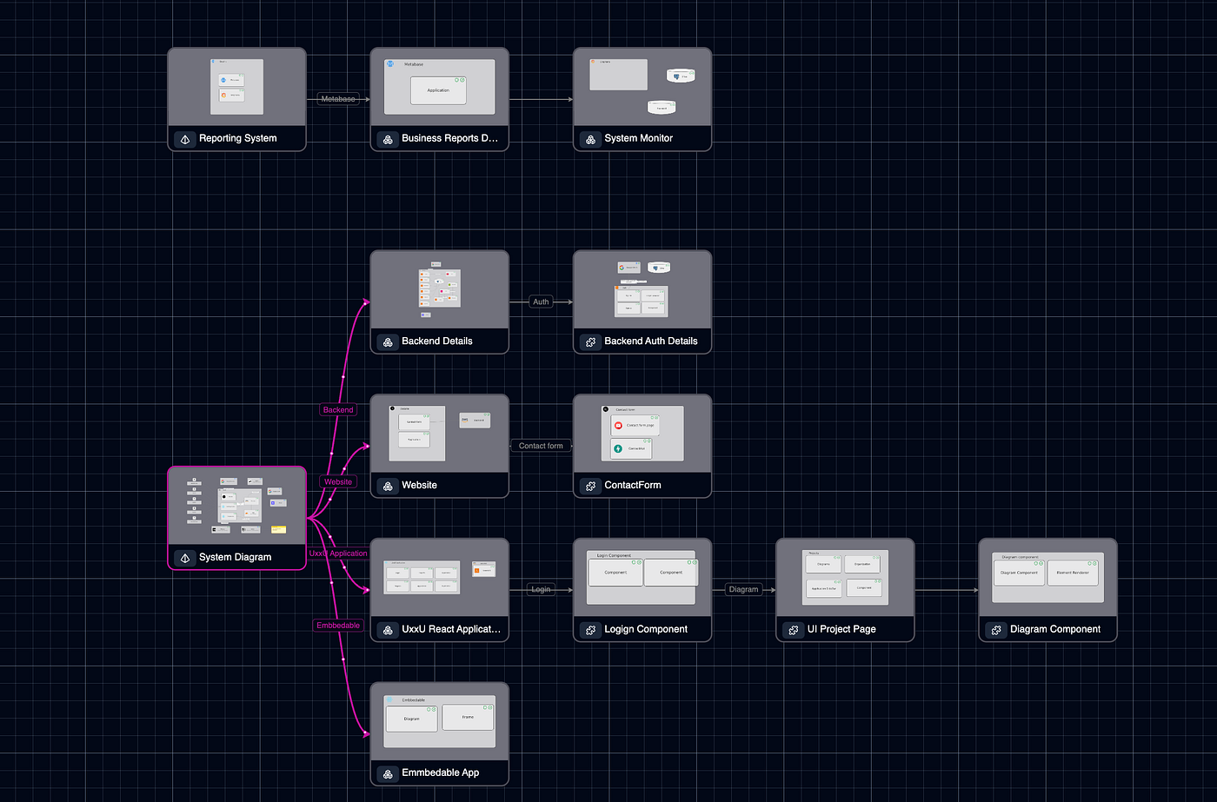Click the System Diagram title text

point(236,557)
